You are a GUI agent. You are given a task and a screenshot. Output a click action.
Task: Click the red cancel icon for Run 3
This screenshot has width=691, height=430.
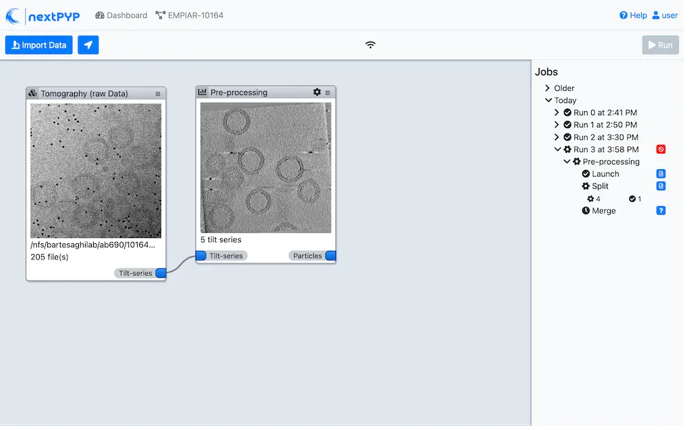660,149
